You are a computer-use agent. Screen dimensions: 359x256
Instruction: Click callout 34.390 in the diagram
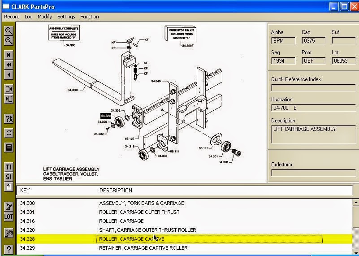[99, 134]
